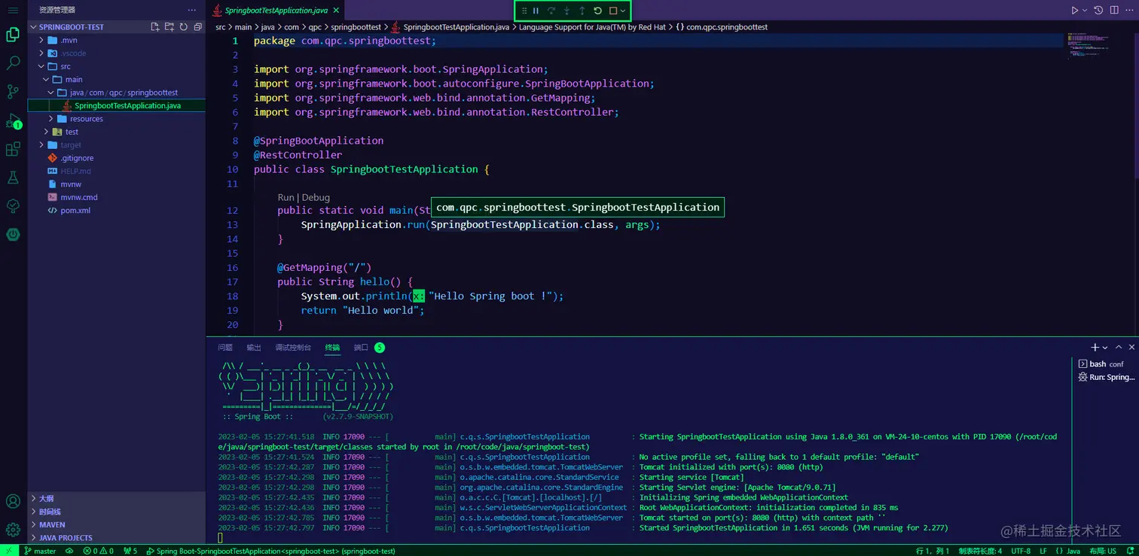
Task: Select the bash conf terminal
Action: coord(1107,364)
